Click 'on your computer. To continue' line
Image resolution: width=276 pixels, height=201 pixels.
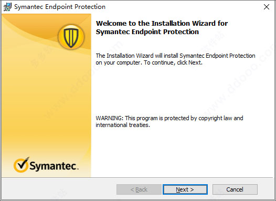pos(149,62)
